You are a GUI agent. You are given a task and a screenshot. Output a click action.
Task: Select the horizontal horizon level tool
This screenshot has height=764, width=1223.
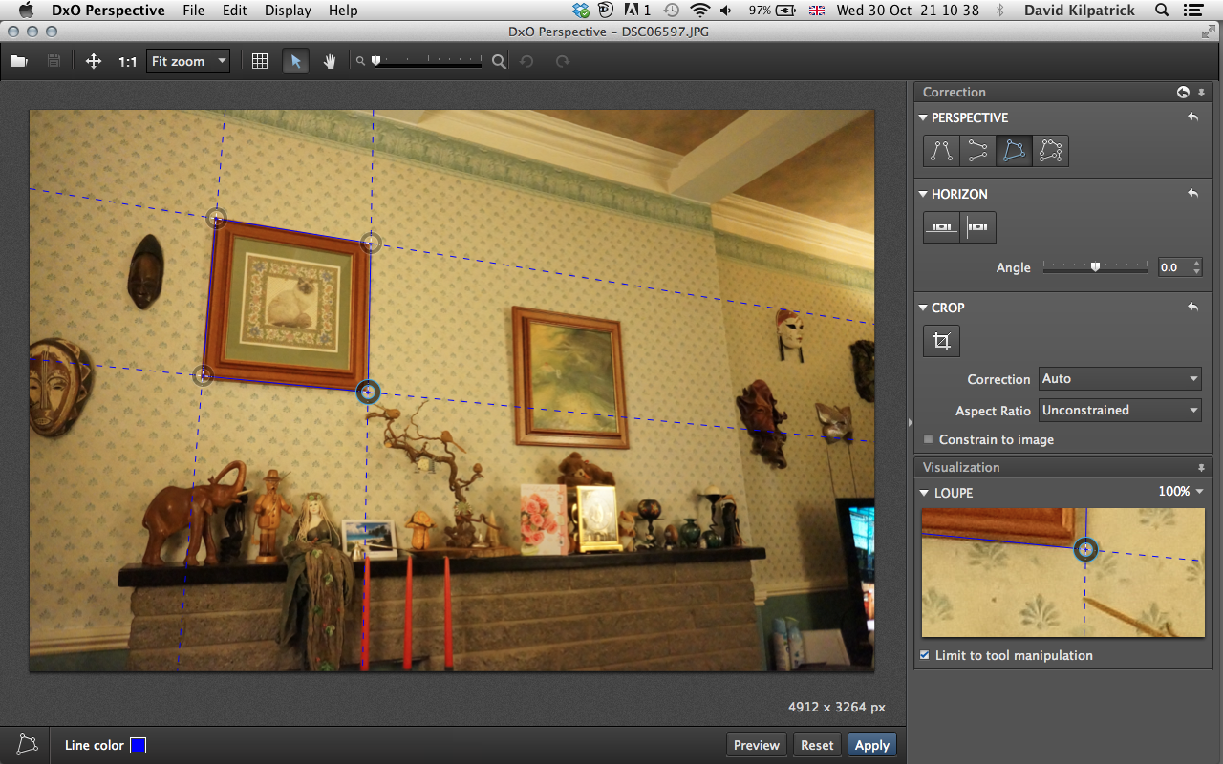(942, 227)
